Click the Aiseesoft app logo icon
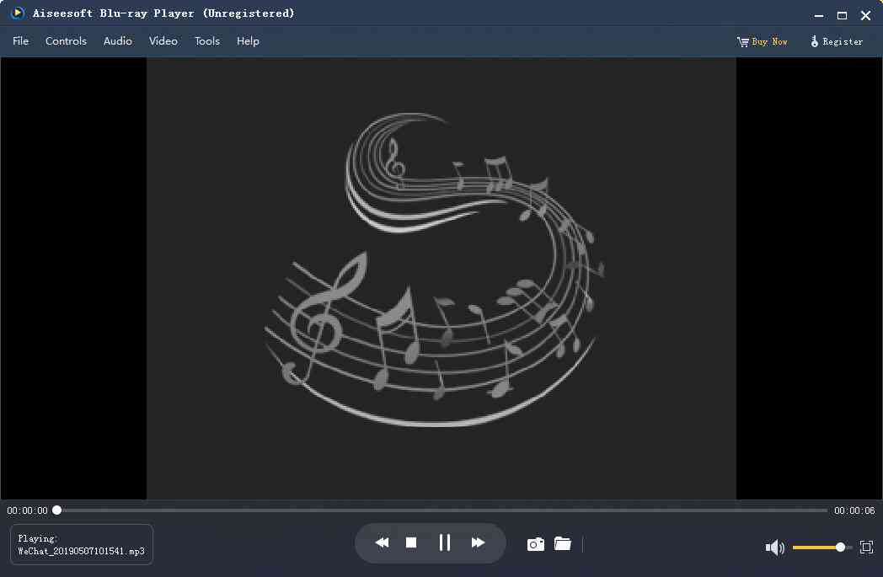The height and width of the screenshot is (577, 883). 18,13
